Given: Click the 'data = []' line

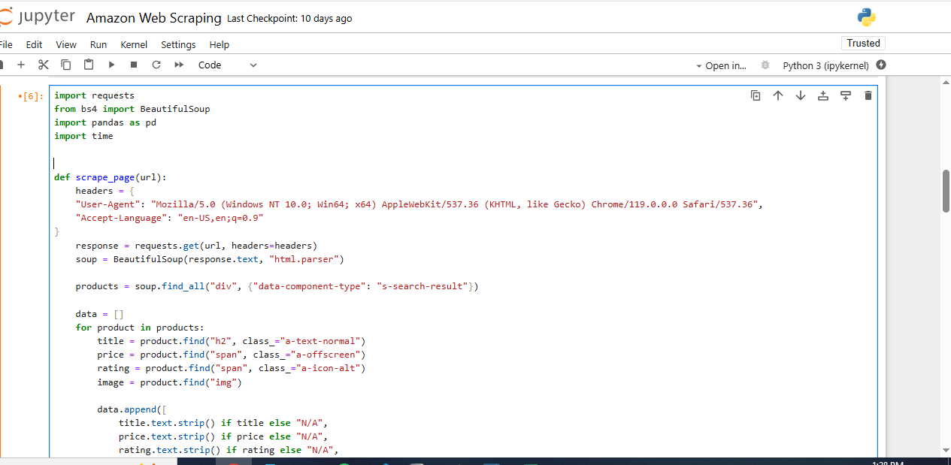Looking at the screenshot, I should [x=99, y=314].
